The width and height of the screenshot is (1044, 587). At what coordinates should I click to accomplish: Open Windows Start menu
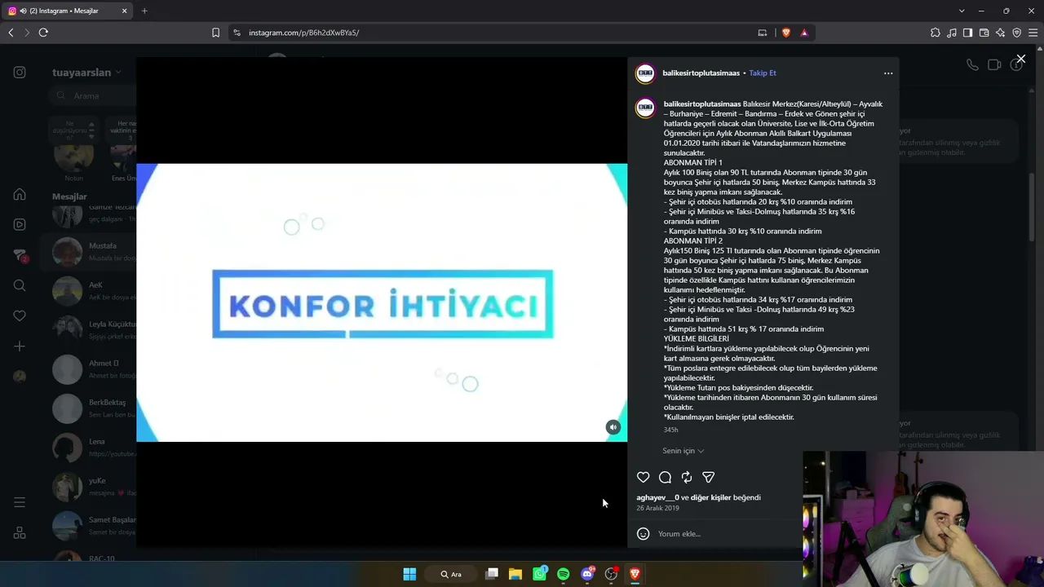pos(409,574)
